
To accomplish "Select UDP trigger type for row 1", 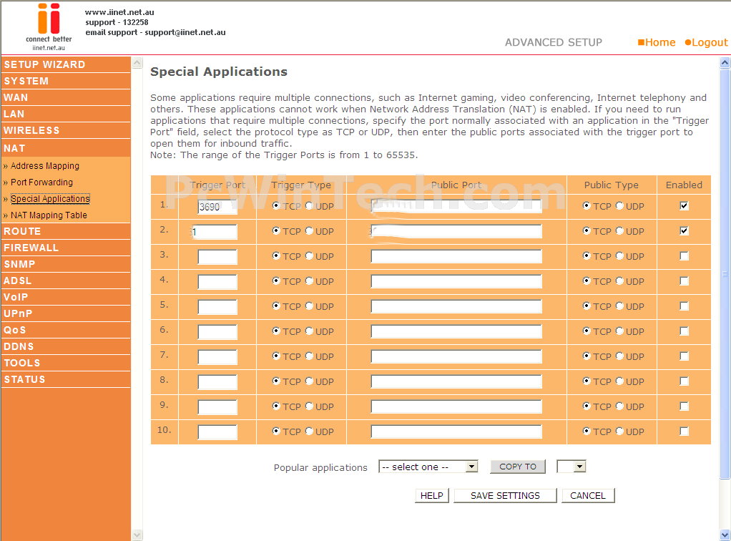I will pos(309,205).
